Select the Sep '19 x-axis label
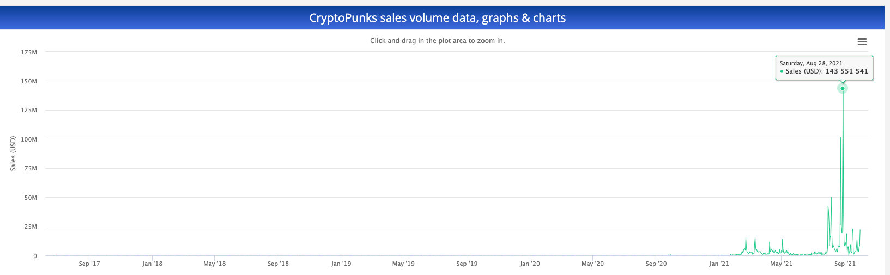This screenshot has width=890, height=275. coord(467,264)
